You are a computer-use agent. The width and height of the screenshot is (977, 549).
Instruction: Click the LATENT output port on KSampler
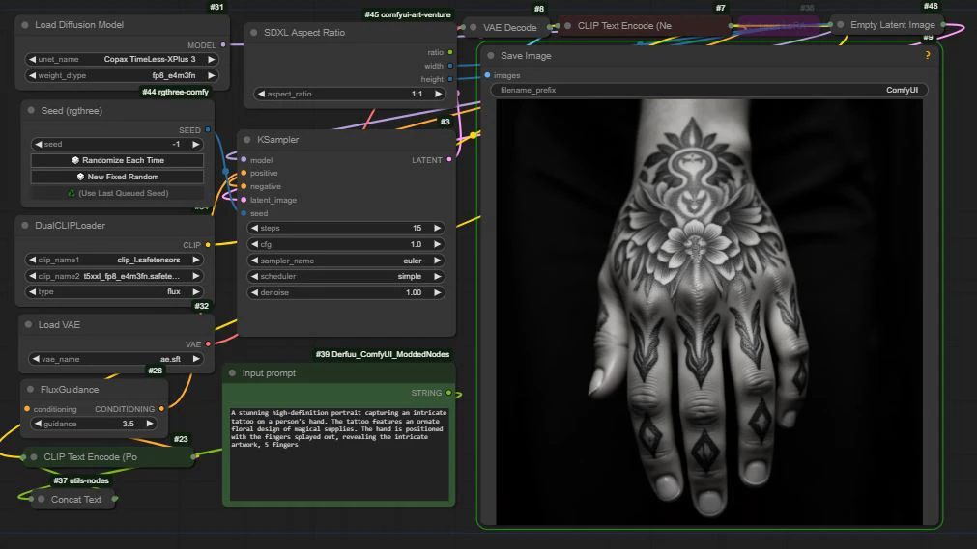[448, 160]
